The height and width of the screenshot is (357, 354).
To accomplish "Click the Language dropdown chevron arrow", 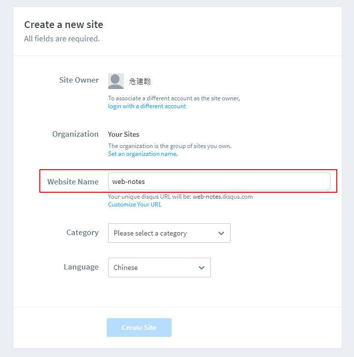I will click(x=202, y=268).
